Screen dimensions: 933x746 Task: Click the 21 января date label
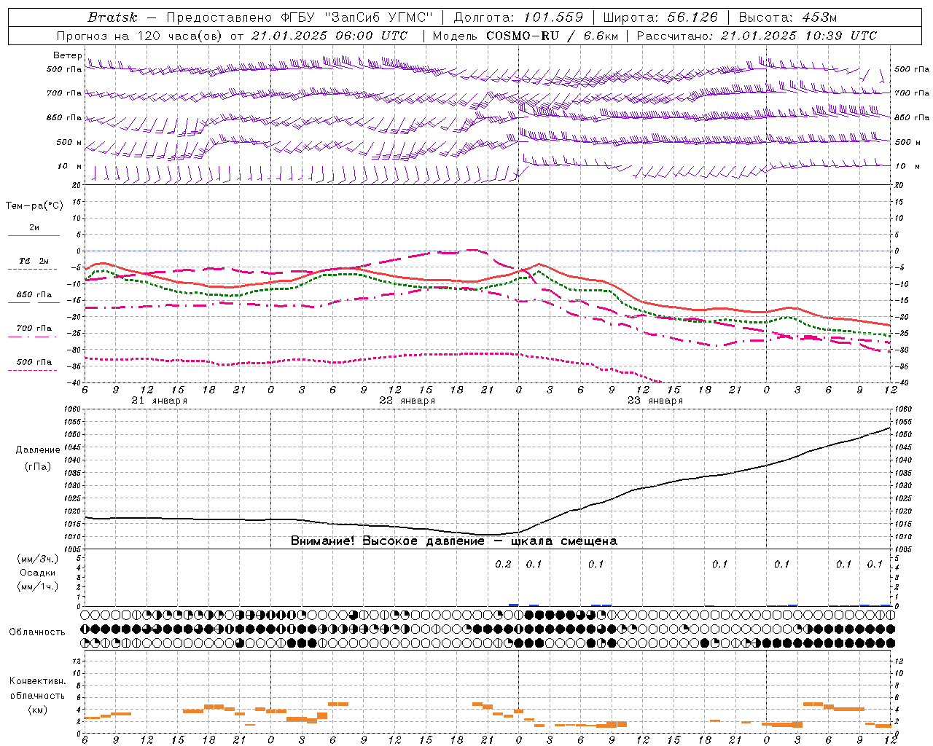tap(159, 401)
